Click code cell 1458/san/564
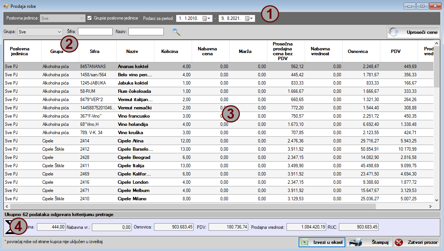Screen dimensions: 444x251 [x=98, y=75]
